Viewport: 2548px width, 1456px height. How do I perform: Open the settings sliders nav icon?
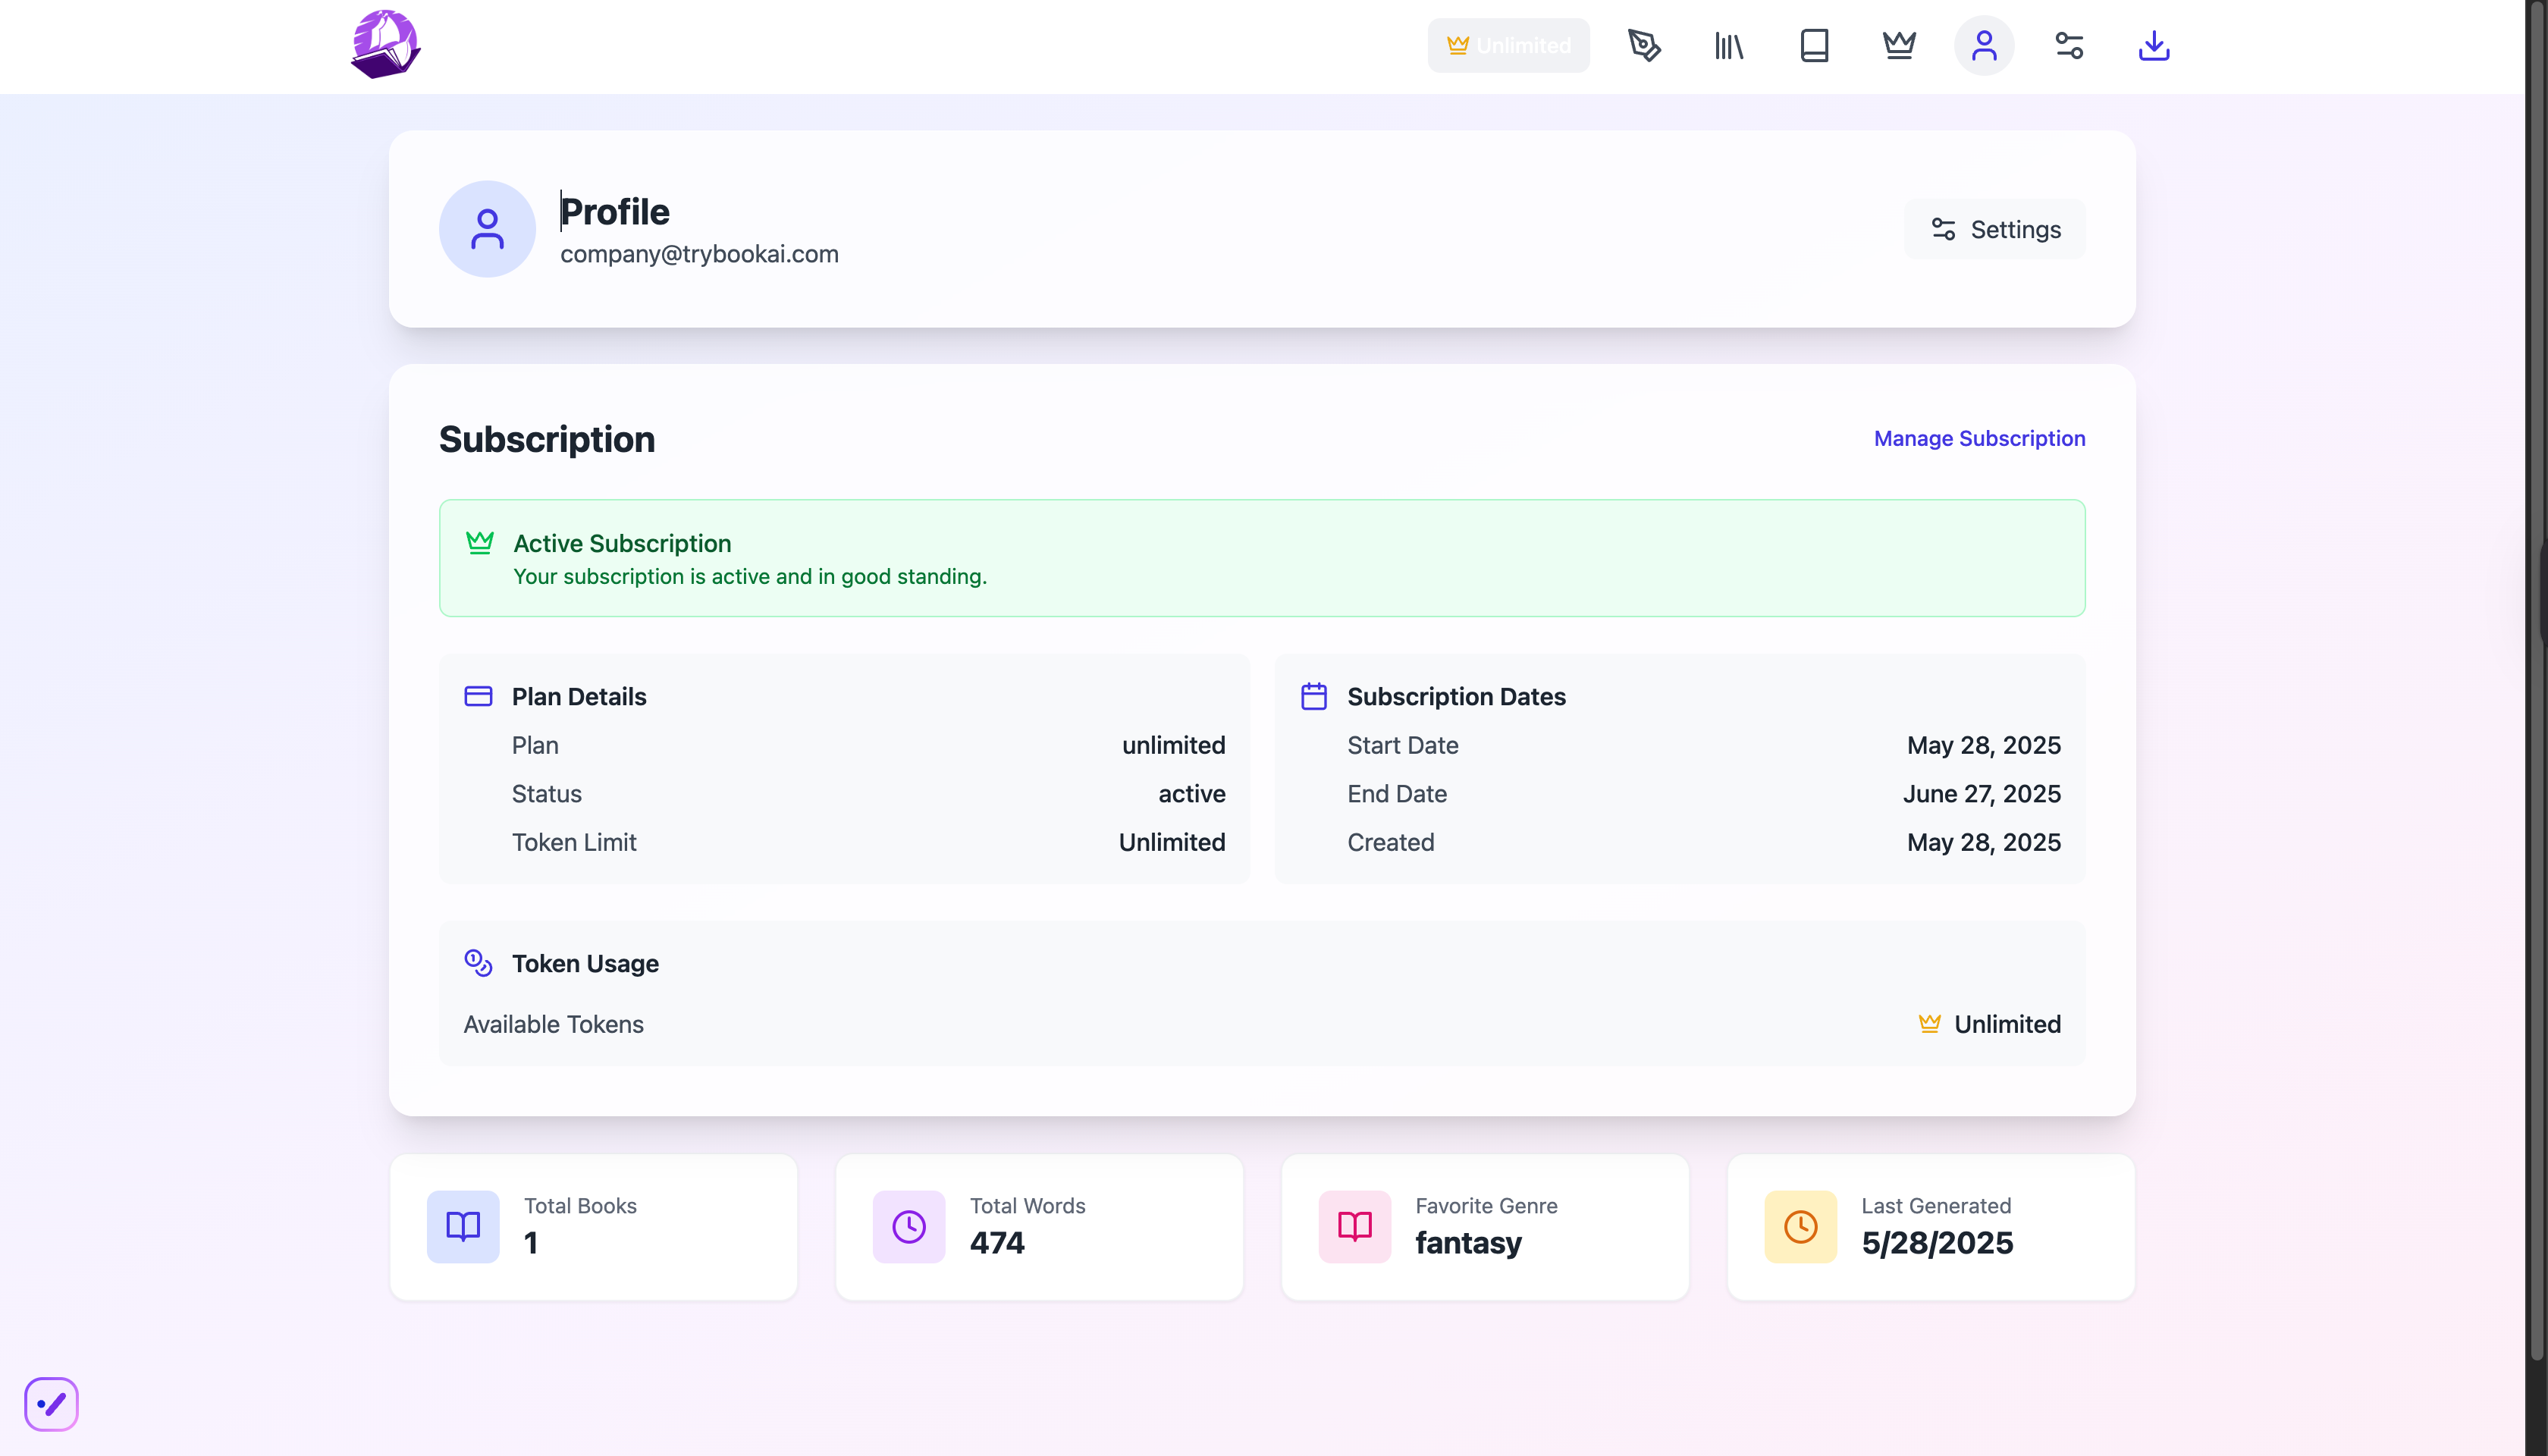[x=2069, y=45]
